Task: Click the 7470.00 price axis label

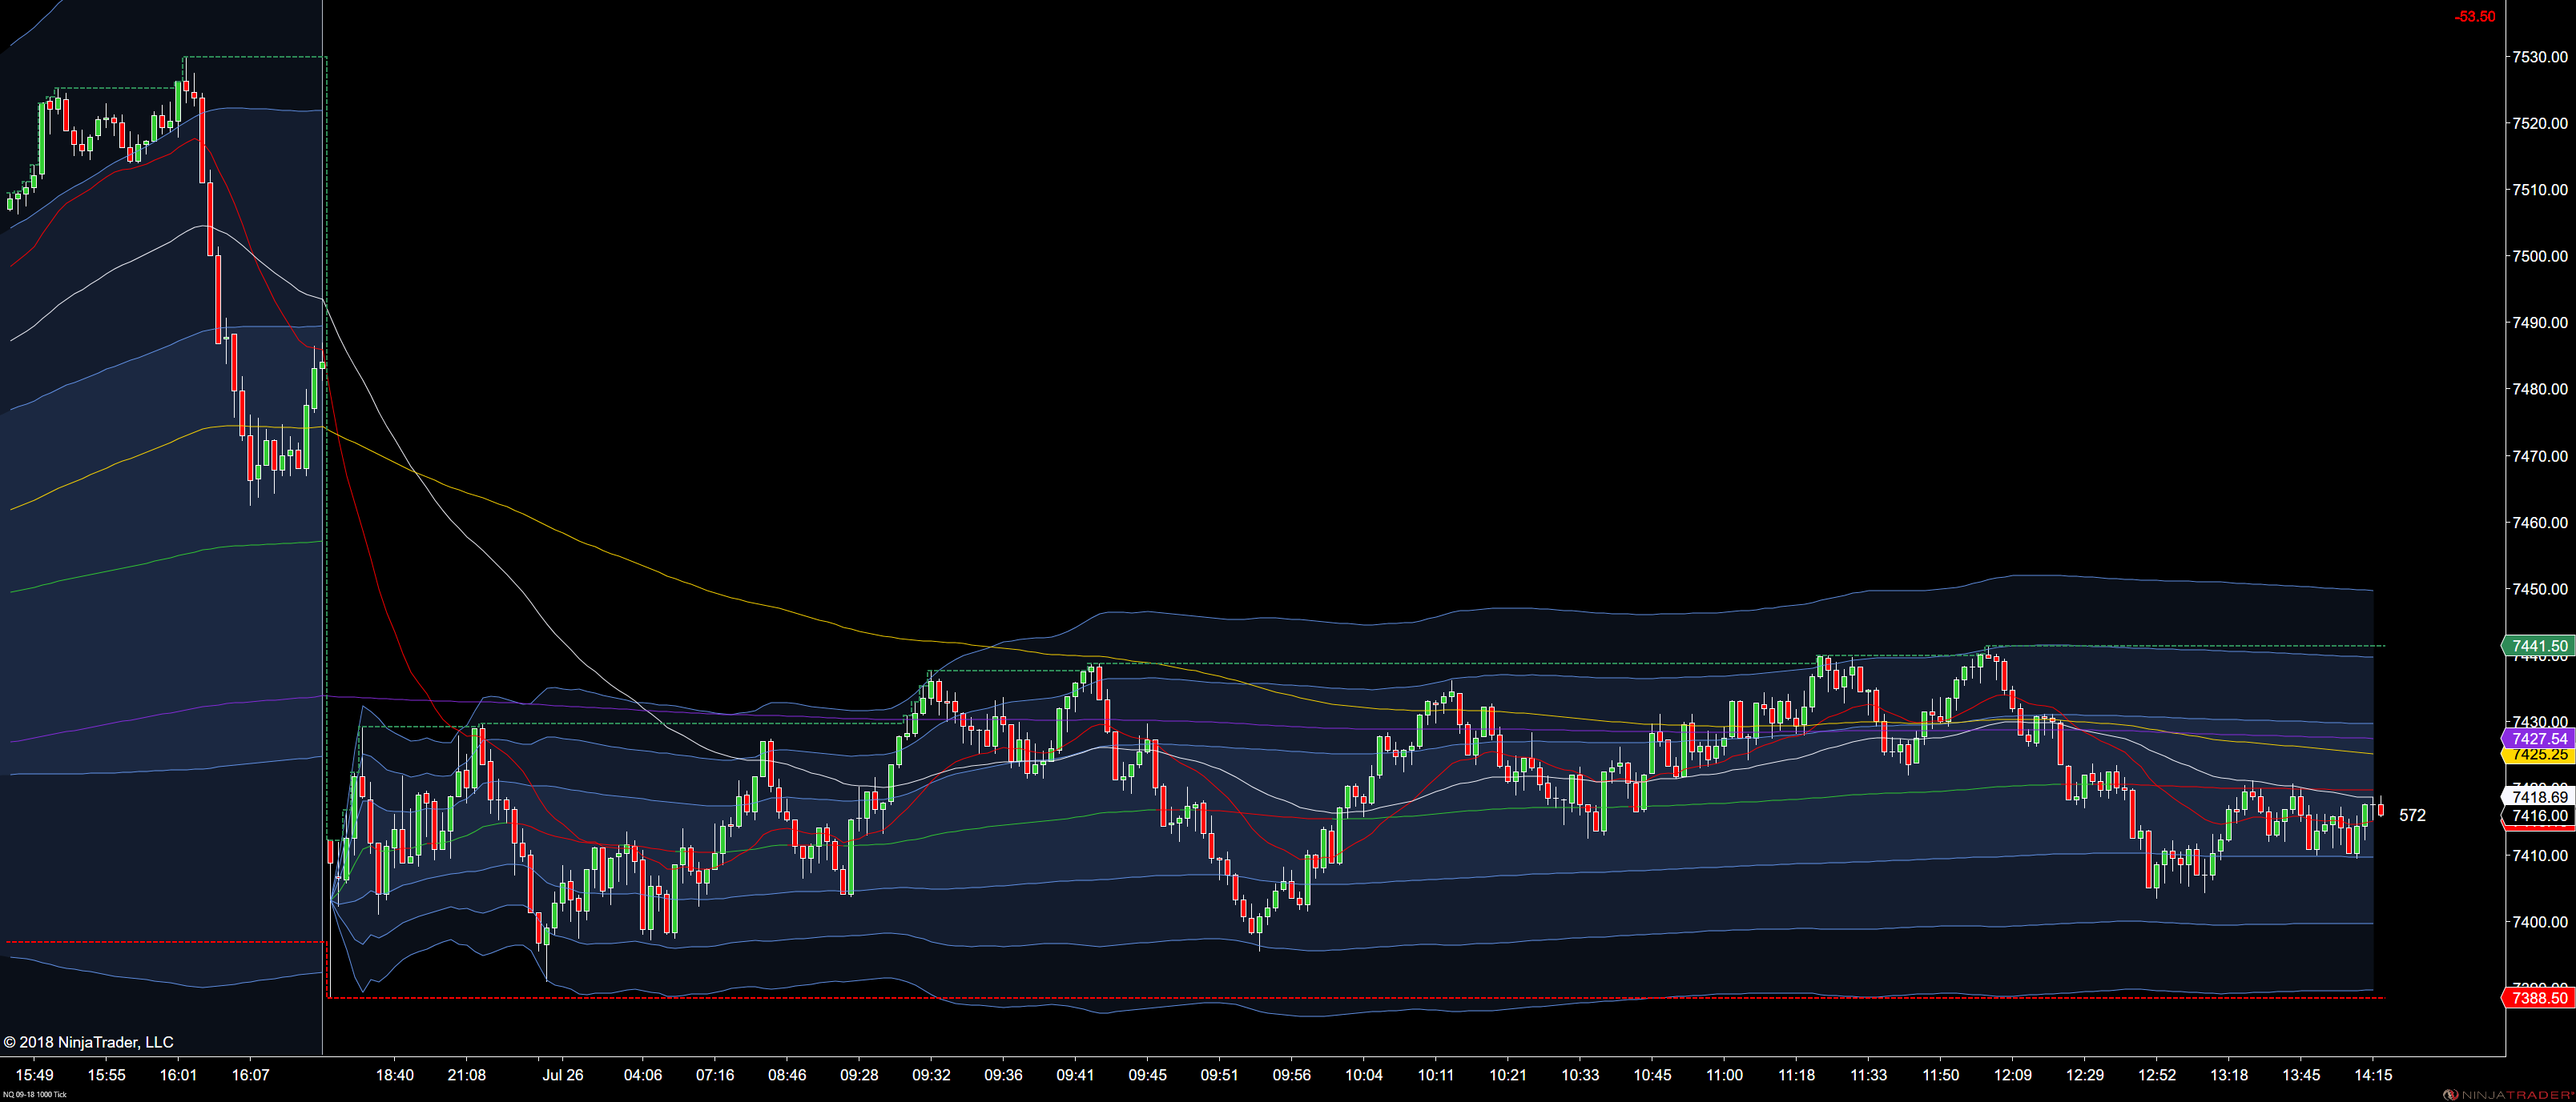Action: [2540, 455]
